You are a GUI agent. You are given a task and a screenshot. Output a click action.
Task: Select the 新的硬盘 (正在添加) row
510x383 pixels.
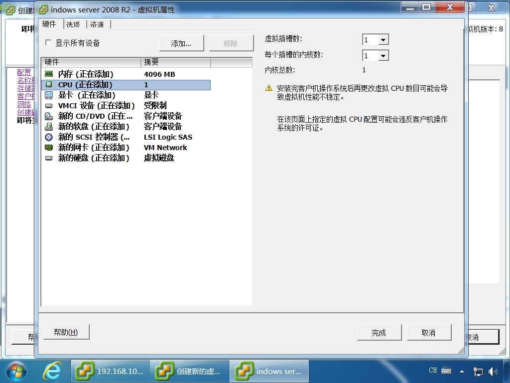point(126,158)
